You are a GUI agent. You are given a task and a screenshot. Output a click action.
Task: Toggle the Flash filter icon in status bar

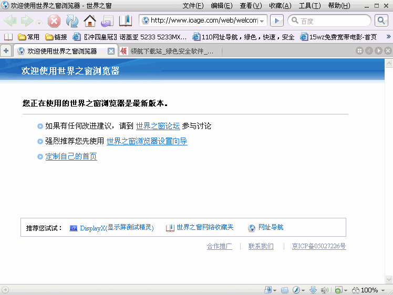(296, 290)
